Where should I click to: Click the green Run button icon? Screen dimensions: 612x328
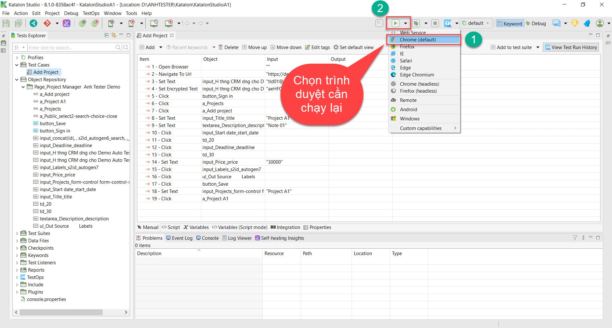pyautogui.click(x=395, y=23)
